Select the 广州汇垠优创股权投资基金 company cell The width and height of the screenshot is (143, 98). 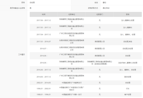(71, 34)
